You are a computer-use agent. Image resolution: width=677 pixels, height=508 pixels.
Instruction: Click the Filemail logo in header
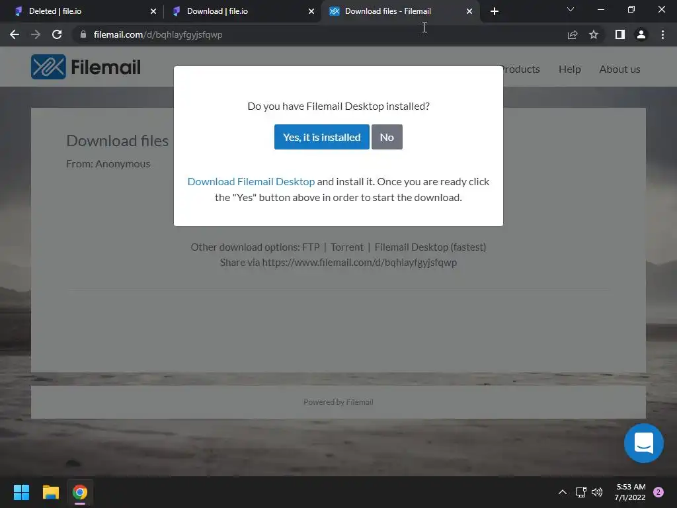pos(86,67)
